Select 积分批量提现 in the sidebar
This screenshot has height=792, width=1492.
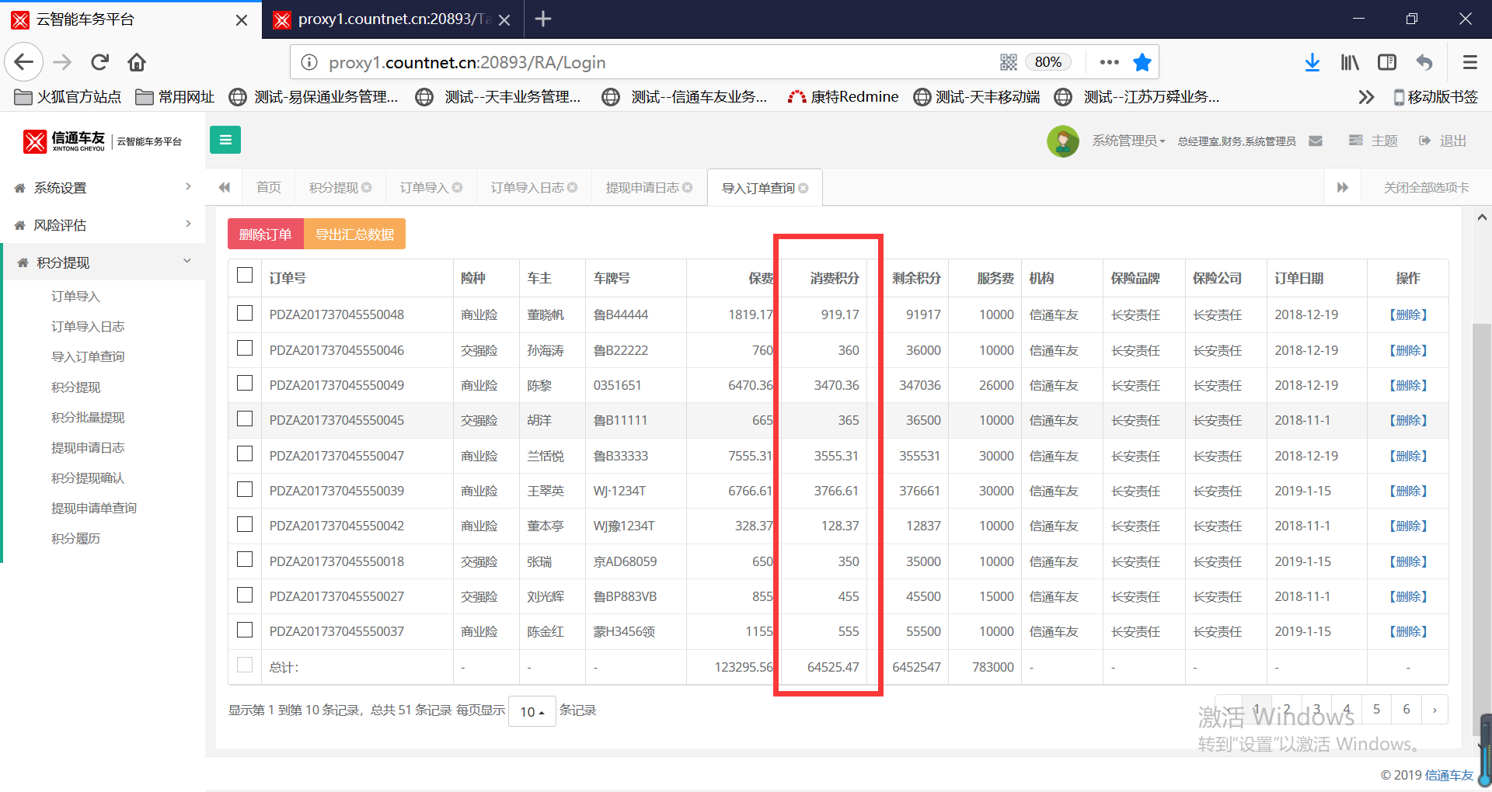coord(88,418)
